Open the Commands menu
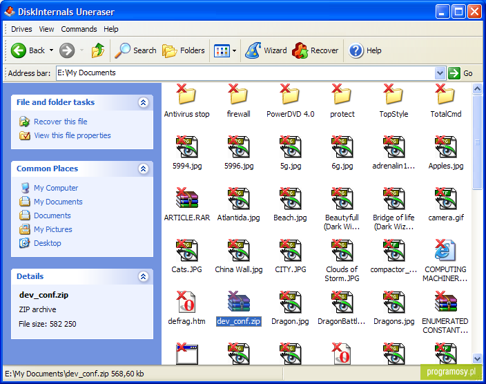Viewport: 486px width, 384px height. [x=79, y=29]
